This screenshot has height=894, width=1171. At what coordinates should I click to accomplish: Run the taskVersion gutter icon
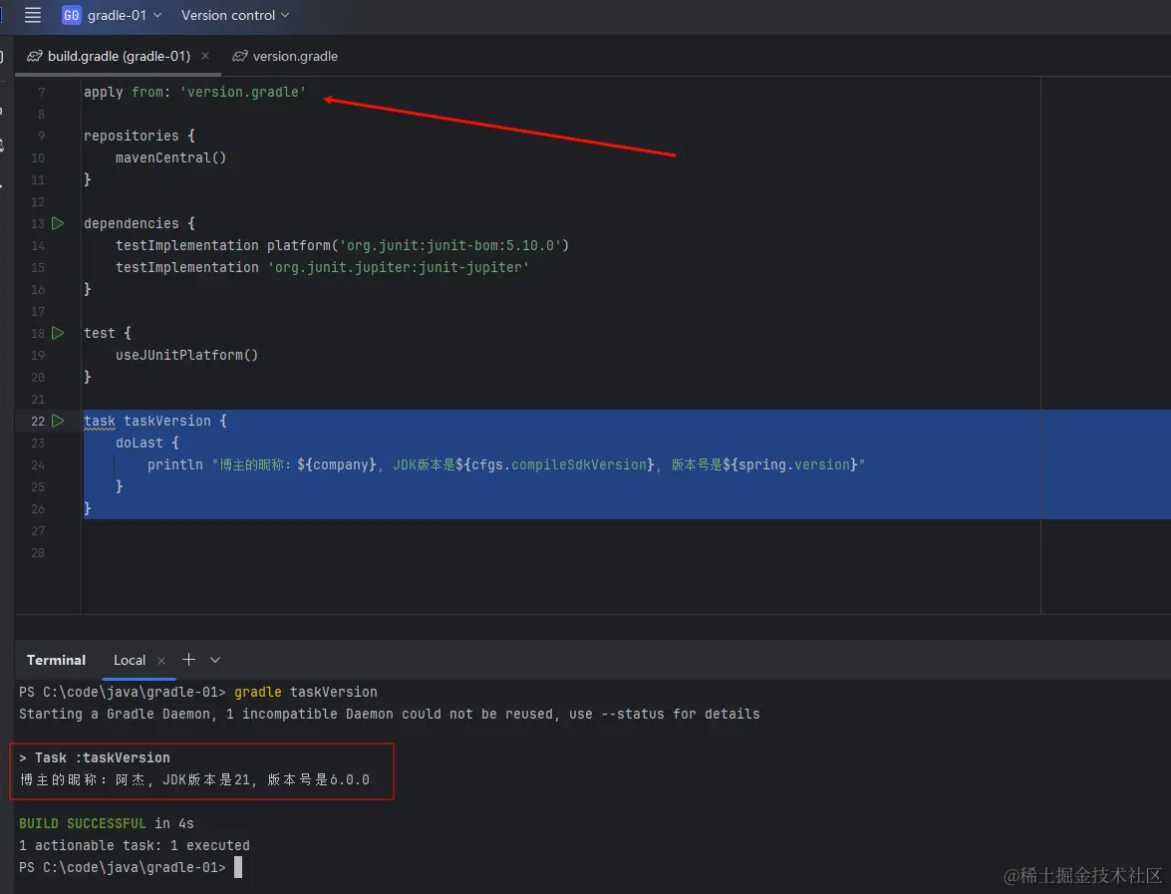tap(58, 421)
